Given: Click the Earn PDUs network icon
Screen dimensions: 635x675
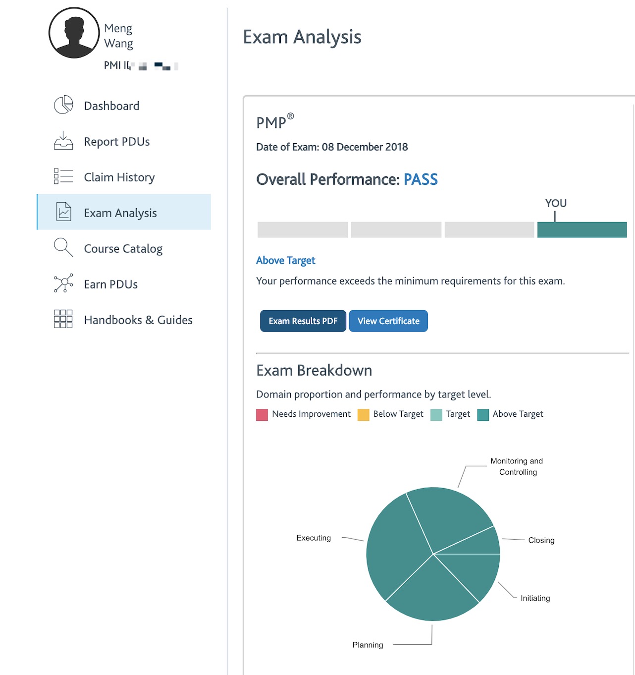Looking at the screenshot, I should tap(63, 283).
